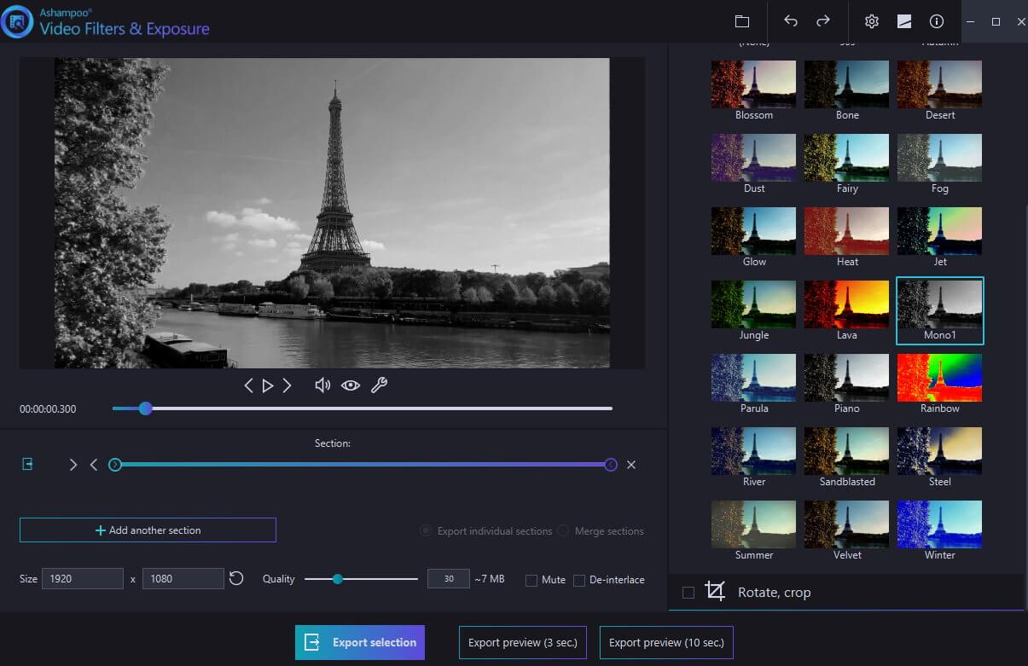Step backward one frame with left chevron
This screenshot has height=666, width=1028.
[248, 385]
